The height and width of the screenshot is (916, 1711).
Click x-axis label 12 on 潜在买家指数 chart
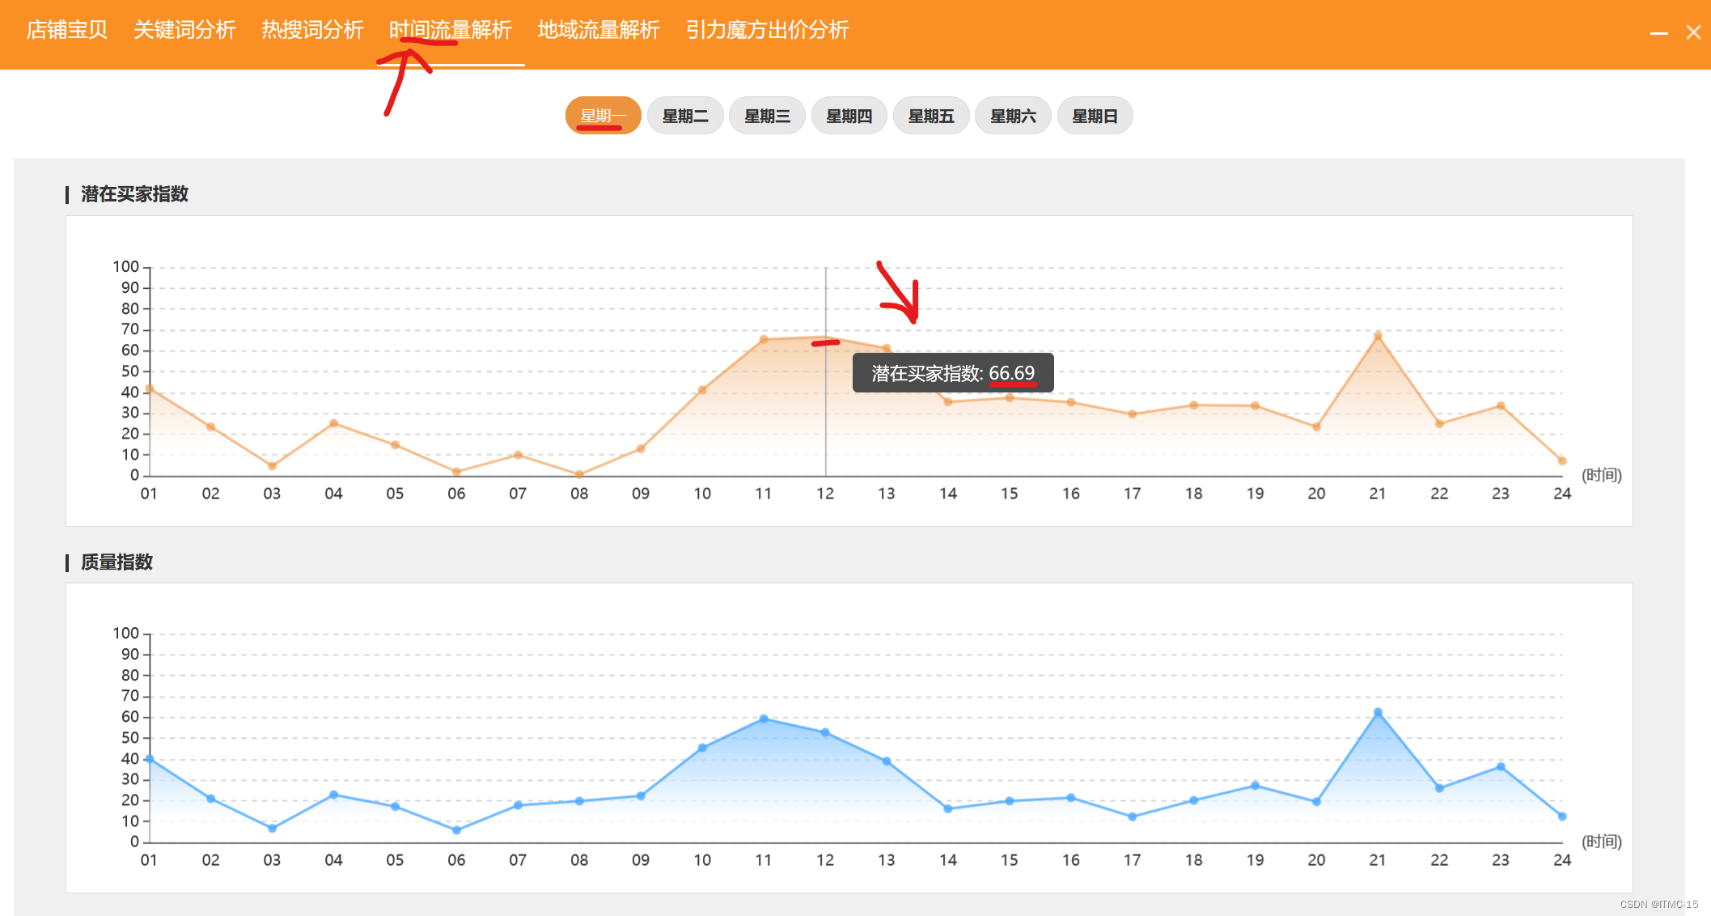click(825, 494)
